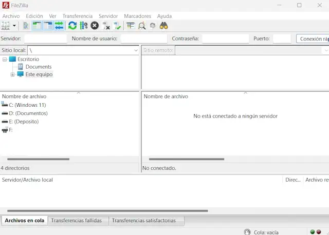Screen dimensions: 329x235
Task: Maximize the FileZilla window
Action: 299,5
